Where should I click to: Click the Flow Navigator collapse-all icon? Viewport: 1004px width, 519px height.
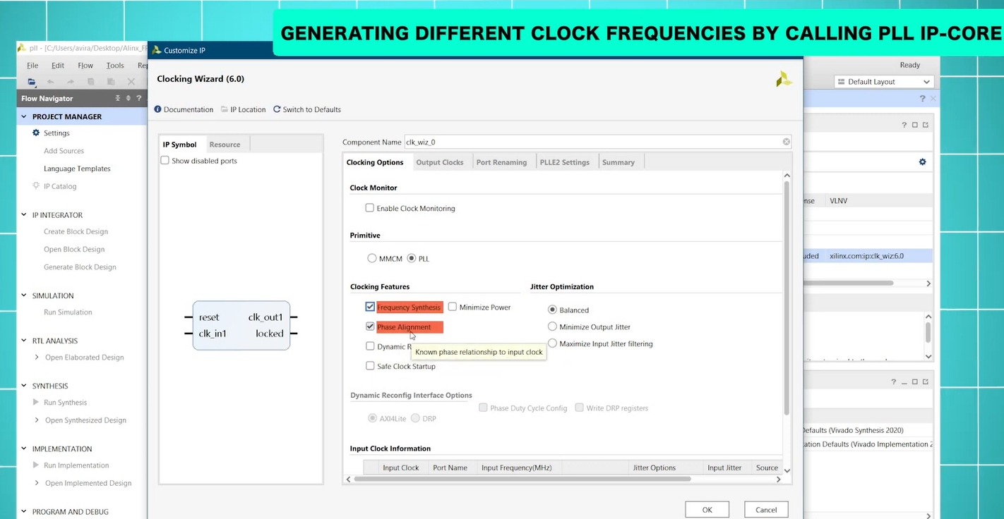[x=118, y=99]
